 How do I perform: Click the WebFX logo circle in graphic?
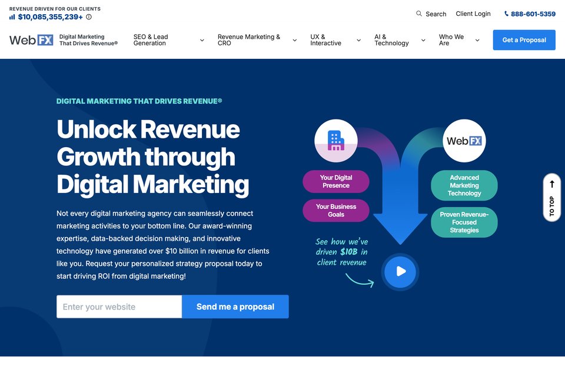click(464, 141)
